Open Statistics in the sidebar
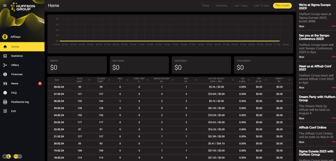The width and height of the screenshot is (336, 161). click(22, 56)
